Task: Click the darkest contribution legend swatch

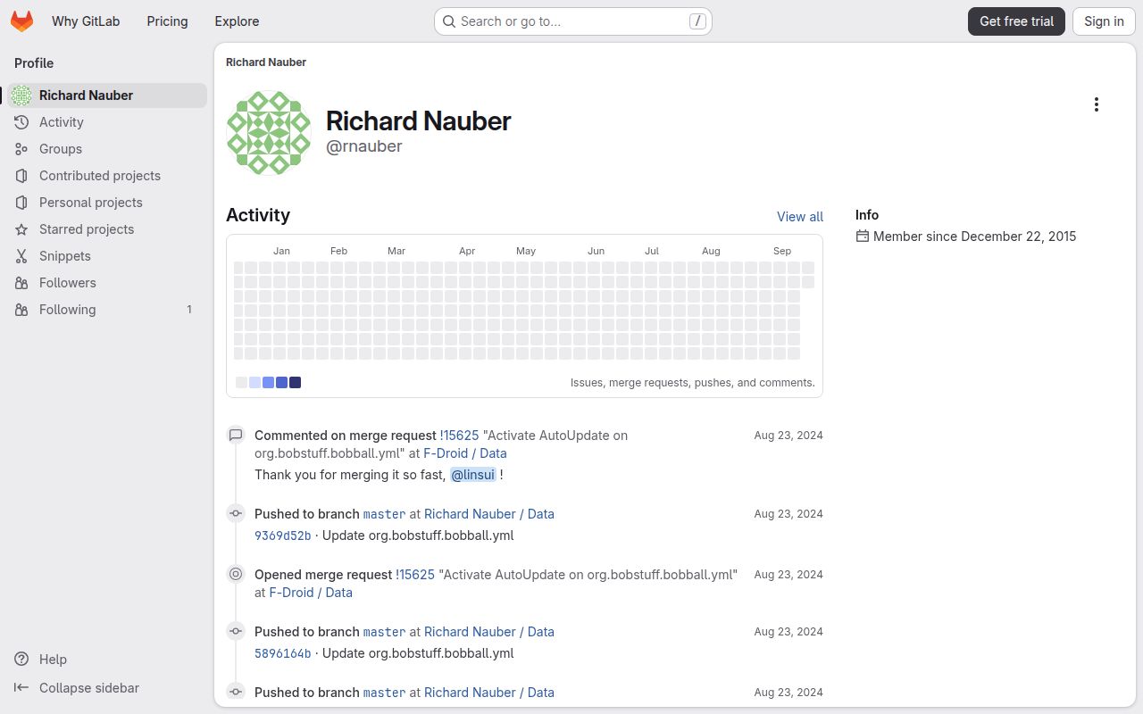Action: coord(295,383)
